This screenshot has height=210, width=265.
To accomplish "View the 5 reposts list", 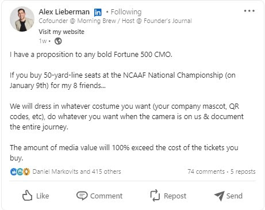I will (x=243, y=171).
